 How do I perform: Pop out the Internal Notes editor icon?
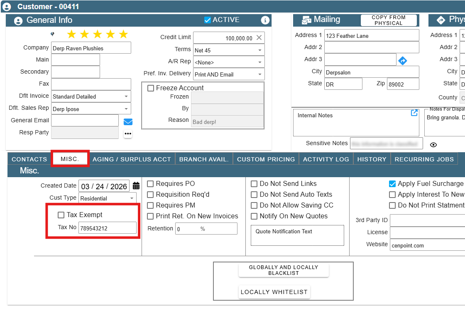[414, 113]
